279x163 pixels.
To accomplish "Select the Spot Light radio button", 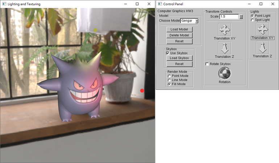I will (253, 20).
